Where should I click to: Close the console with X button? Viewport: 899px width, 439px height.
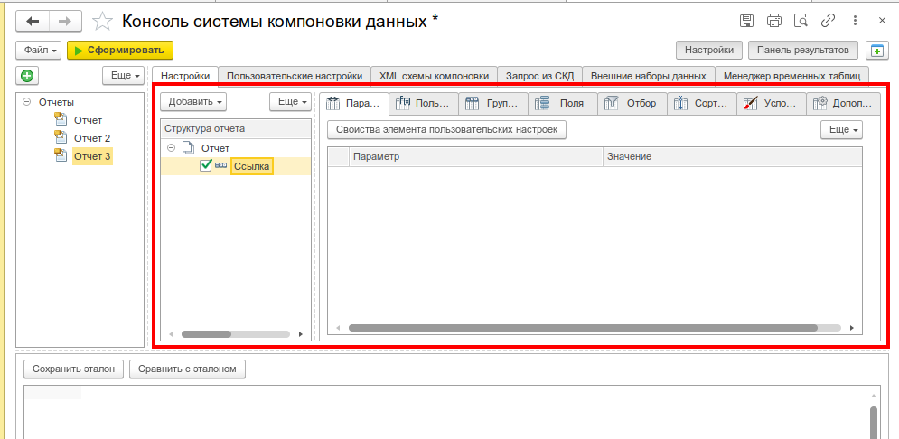click(x=883, y=21)
